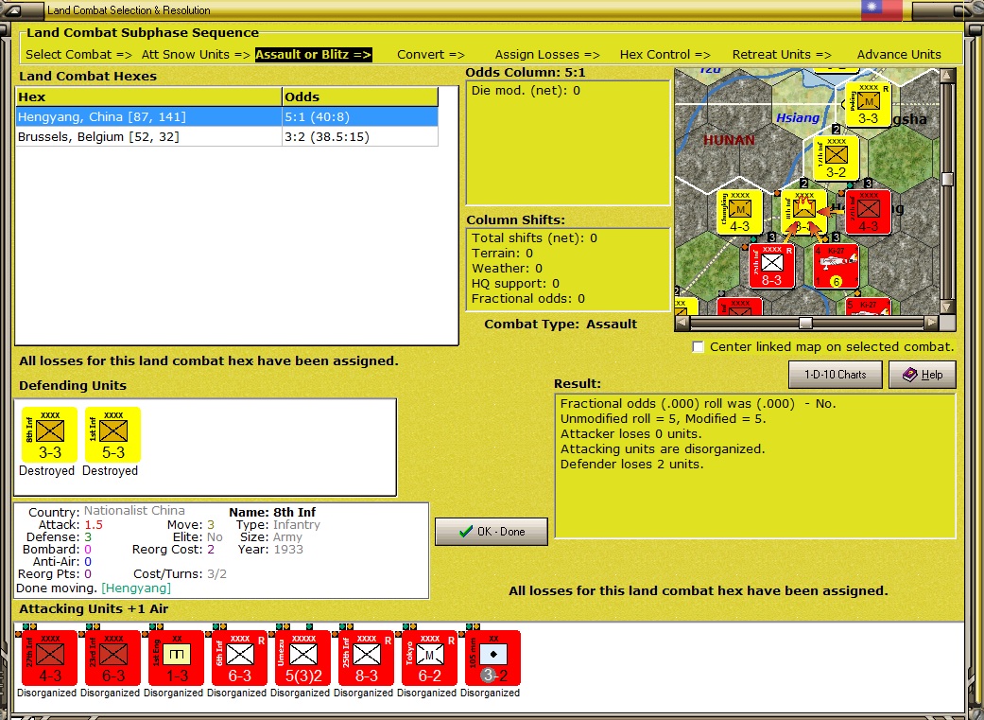Click the Name: 8th Inf detail

(x=272, y=513)
